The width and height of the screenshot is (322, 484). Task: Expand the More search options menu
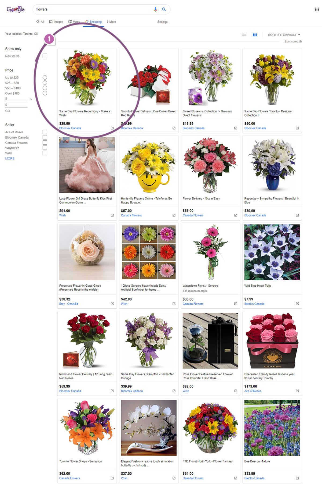point(111,22)
